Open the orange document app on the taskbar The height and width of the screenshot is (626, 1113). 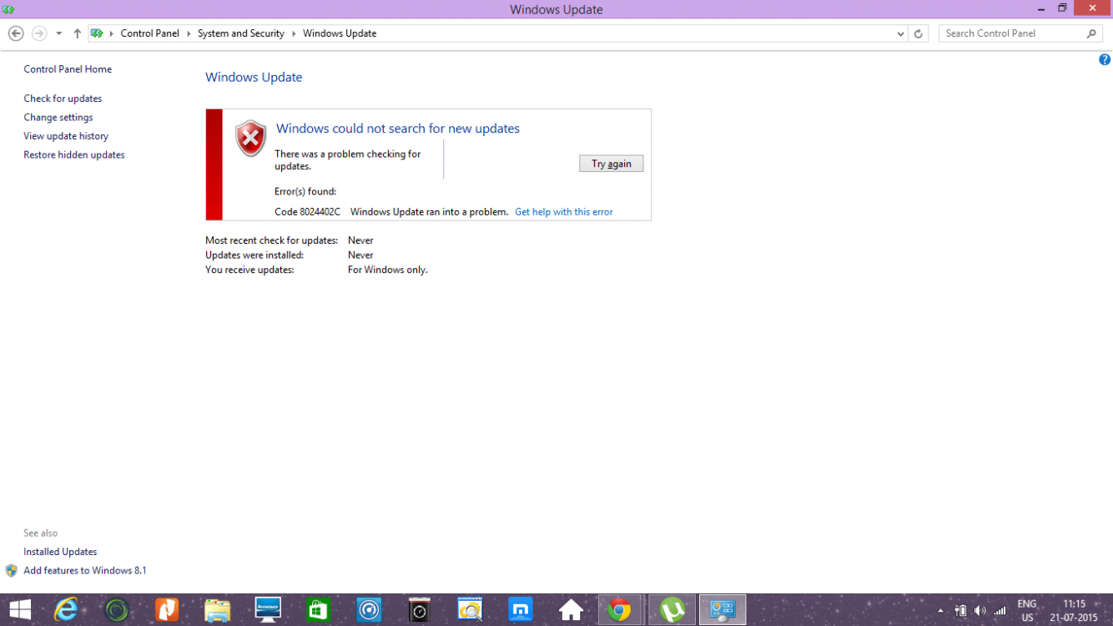pos(167,610)
